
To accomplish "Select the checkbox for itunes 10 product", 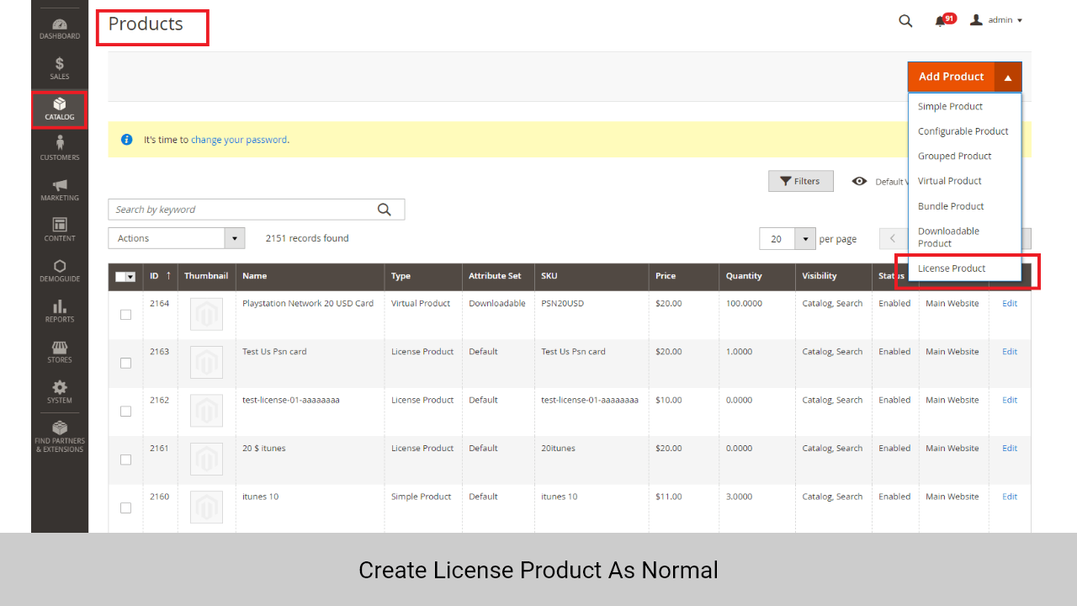I will pyautogui.click(x=125, y=508).
